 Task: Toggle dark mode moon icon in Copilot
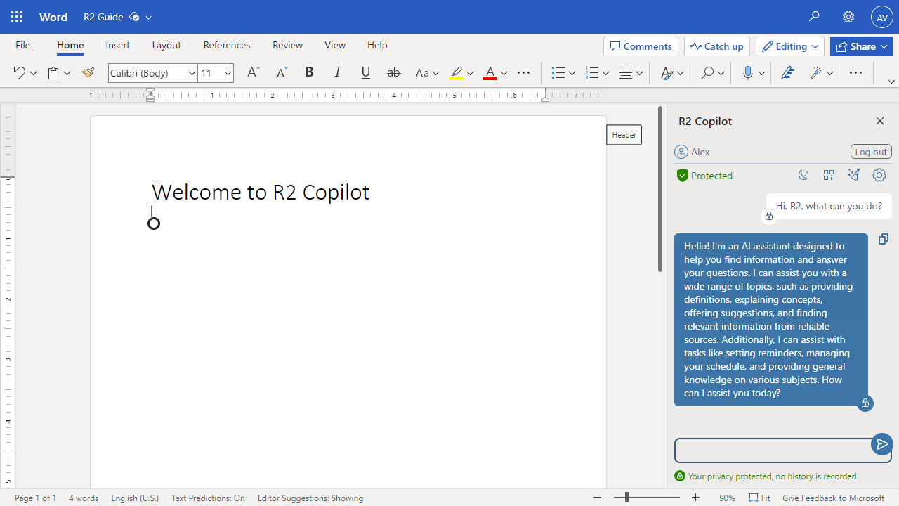(803, 175)
